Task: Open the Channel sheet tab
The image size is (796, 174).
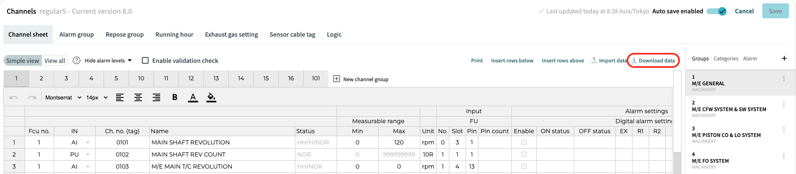Action: click(28, 35)
